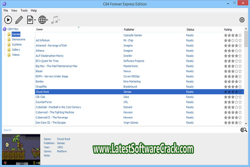This screenshot has height=167, width=250.
Task: Select the Demoscene tree label
Action: 18,39
